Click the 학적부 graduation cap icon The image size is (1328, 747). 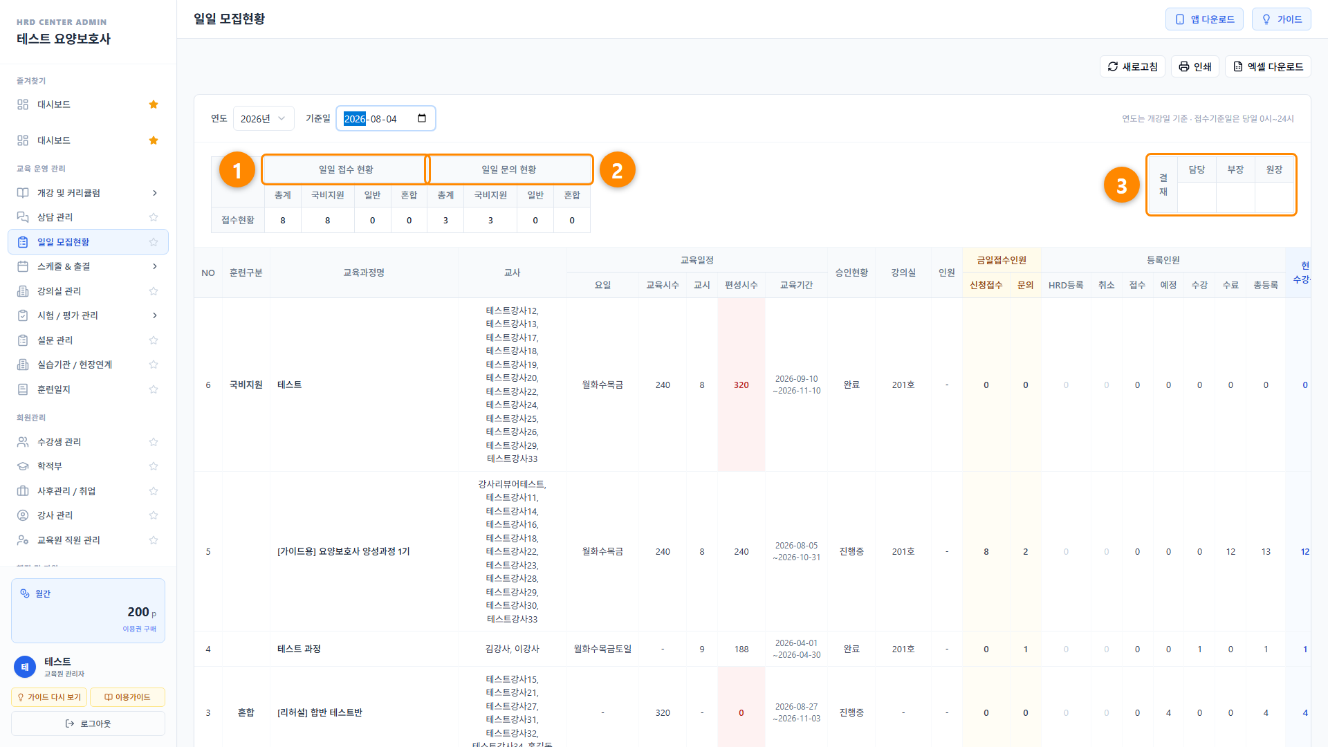point(23,466)
